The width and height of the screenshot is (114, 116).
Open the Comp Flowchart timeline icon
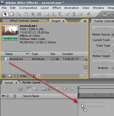tap(21, 89)
